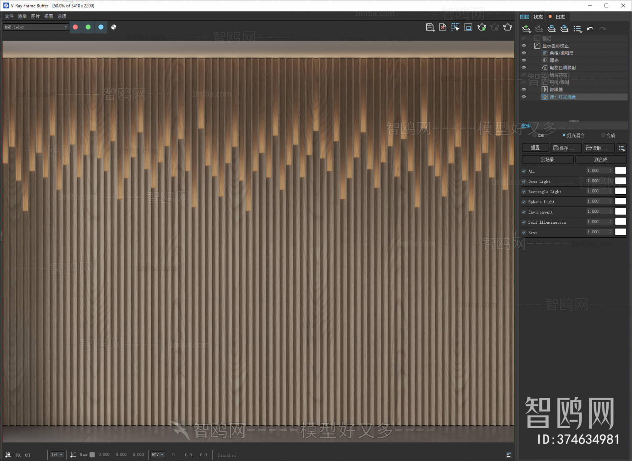
Task: Open the 文件 file menu
Action: 9,16
